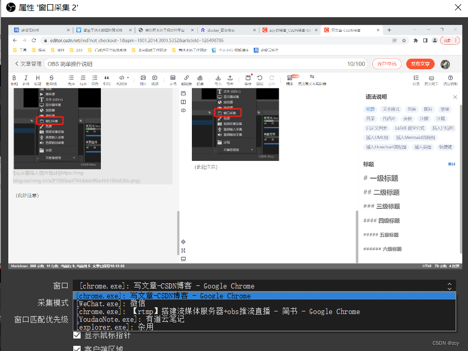The image size is (468, 351).
Task: Click the '## 二级标题' sample text
Action: pos(381,192)
